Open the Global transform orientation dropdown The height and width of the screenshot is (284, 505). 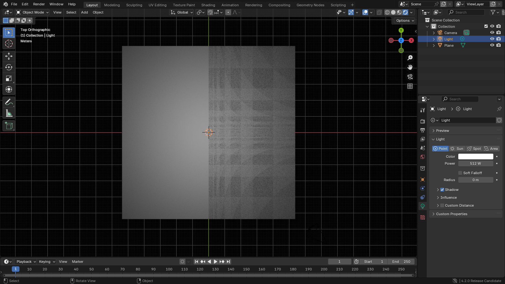(x=182, y=12)
